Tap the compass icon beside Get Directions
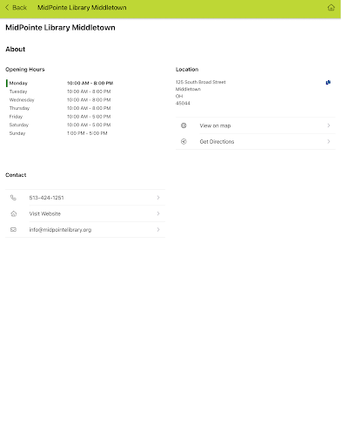 click(x=184, y=141)
